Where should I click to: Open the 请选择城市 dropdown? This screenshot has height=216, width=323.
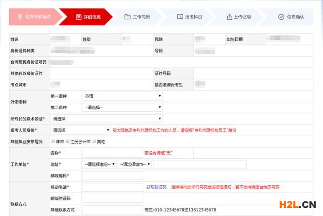(x=135, y=164)
